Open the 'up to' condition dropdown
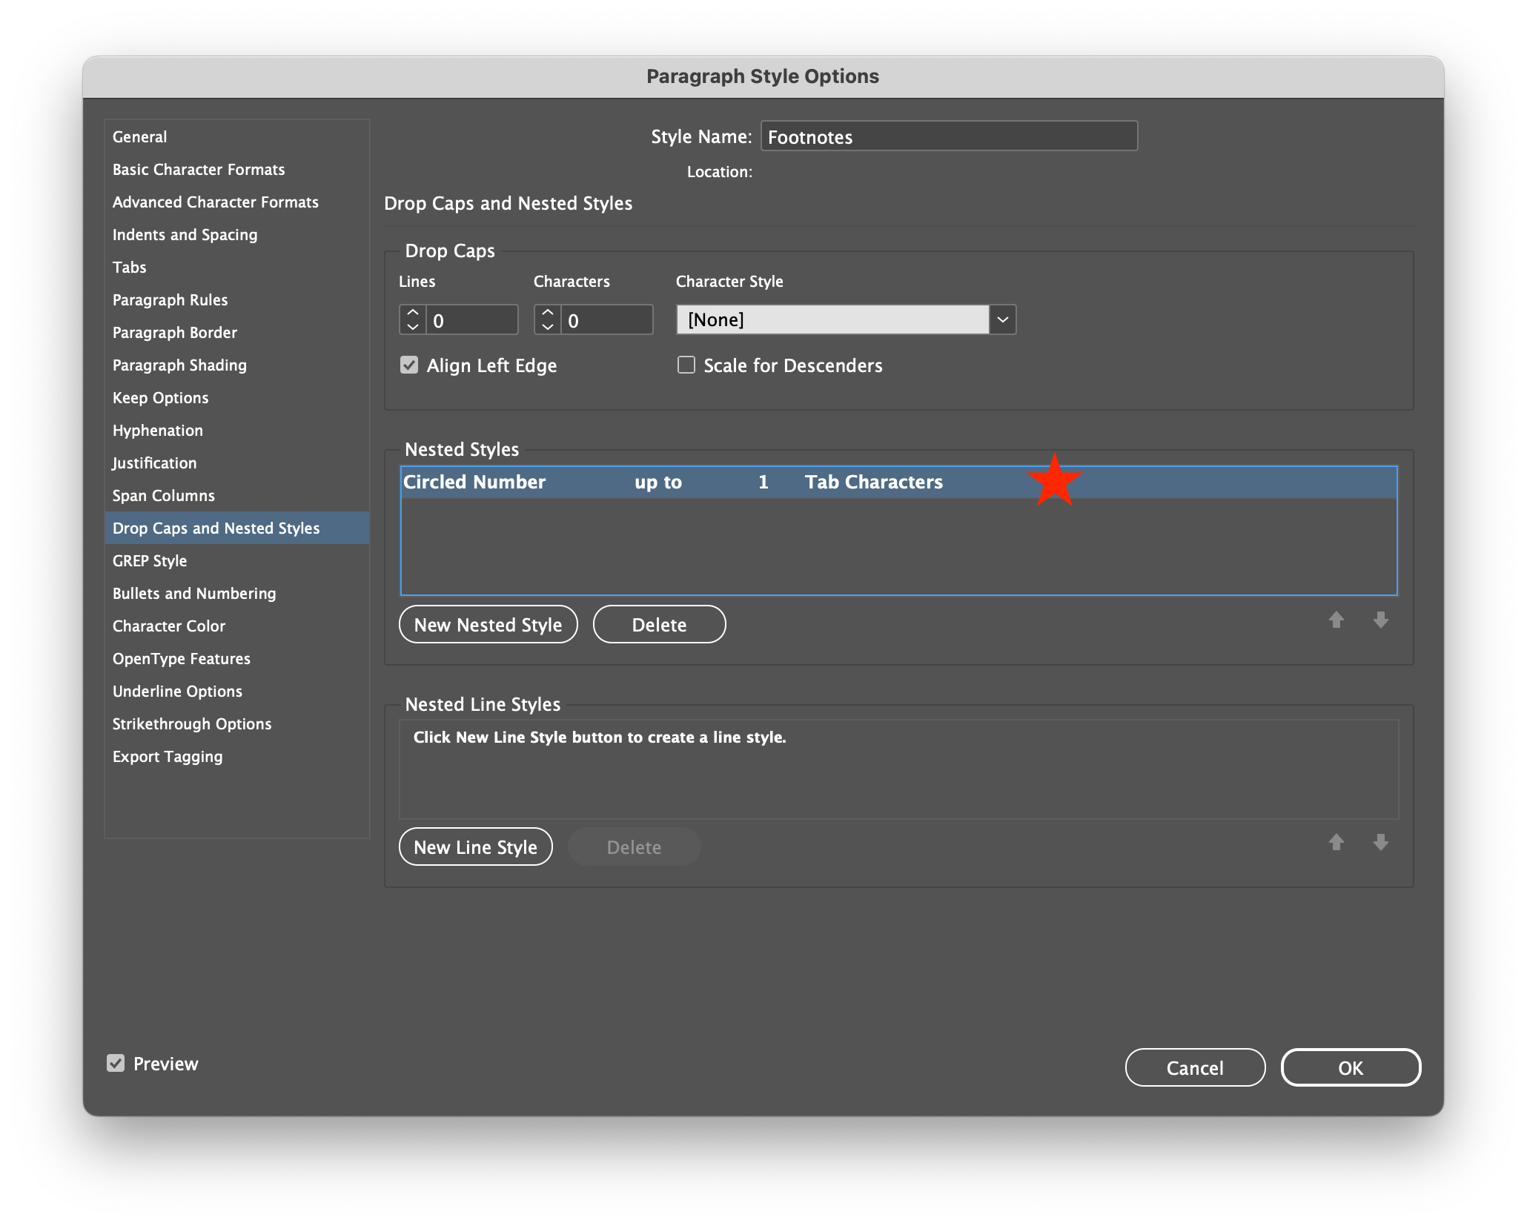1527x1226 pixels. point(657,482)
